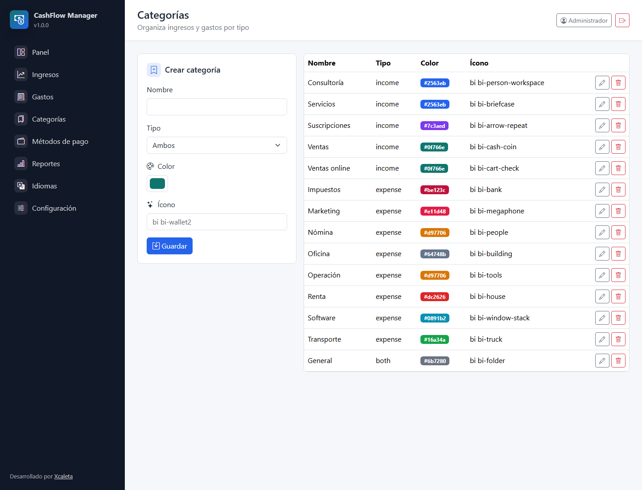642x490 pixels.
Task: Edit the Suscripciones category
Action: [x=602, y=126]
